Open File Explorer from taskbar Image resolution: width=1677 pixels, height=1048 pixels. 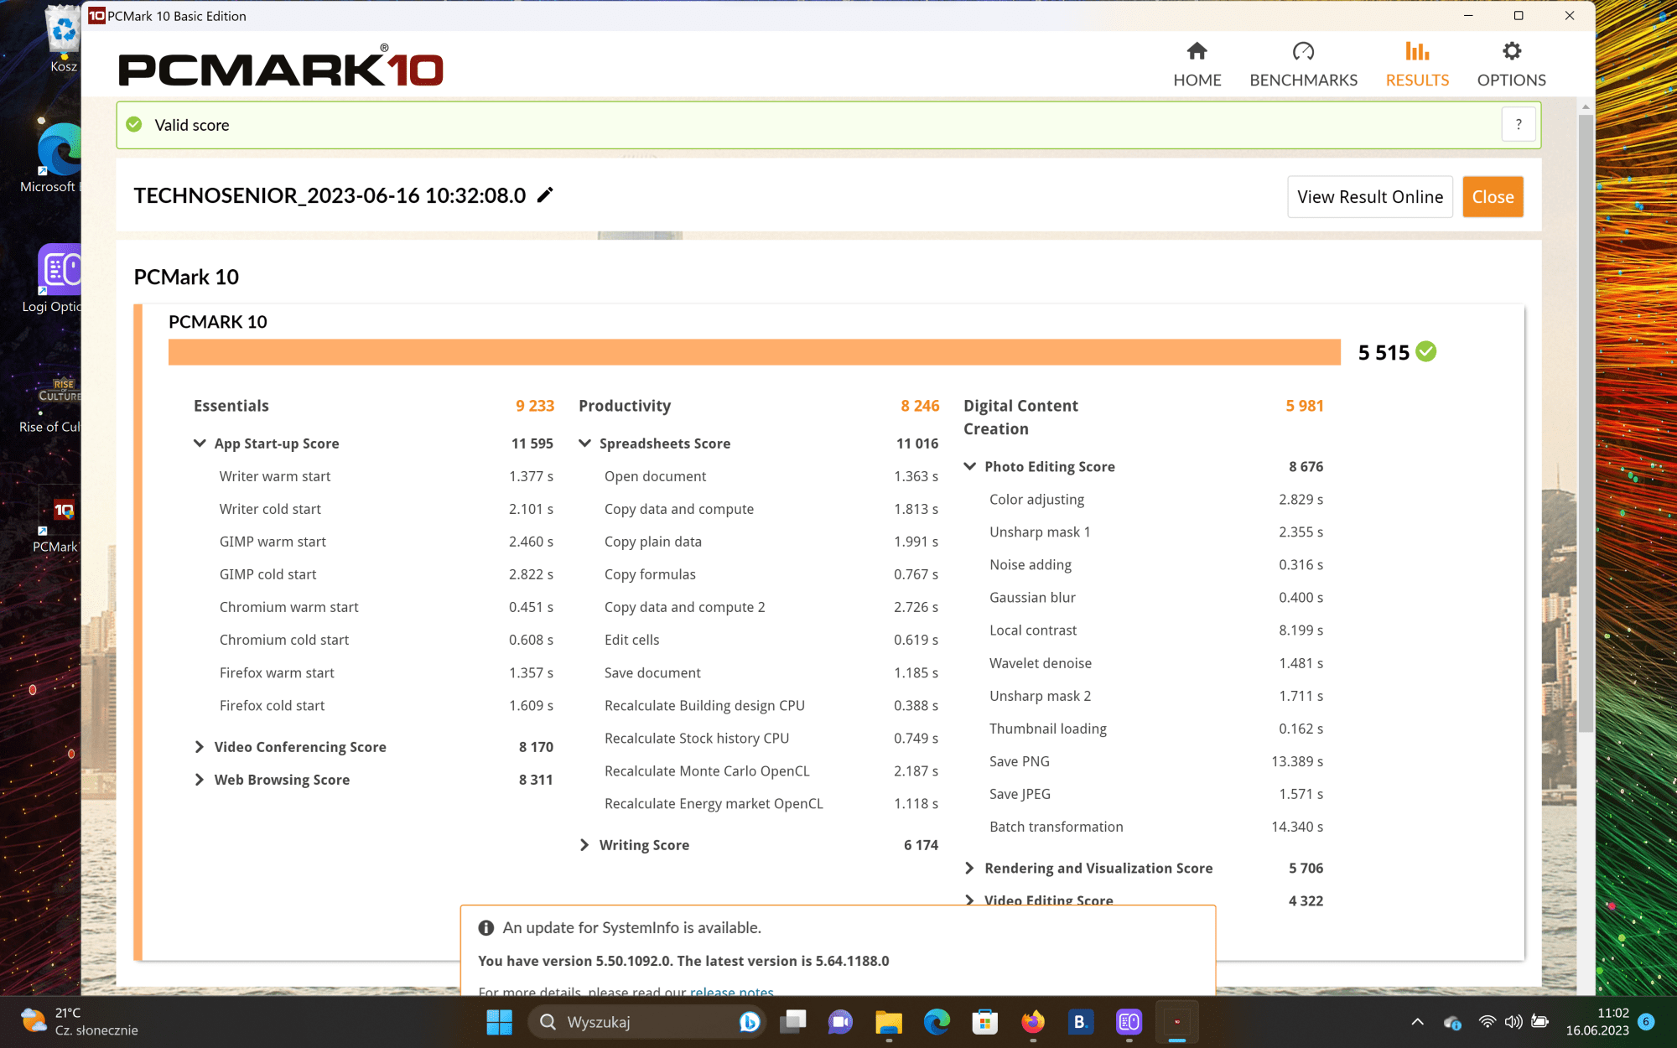point(888,1022)
